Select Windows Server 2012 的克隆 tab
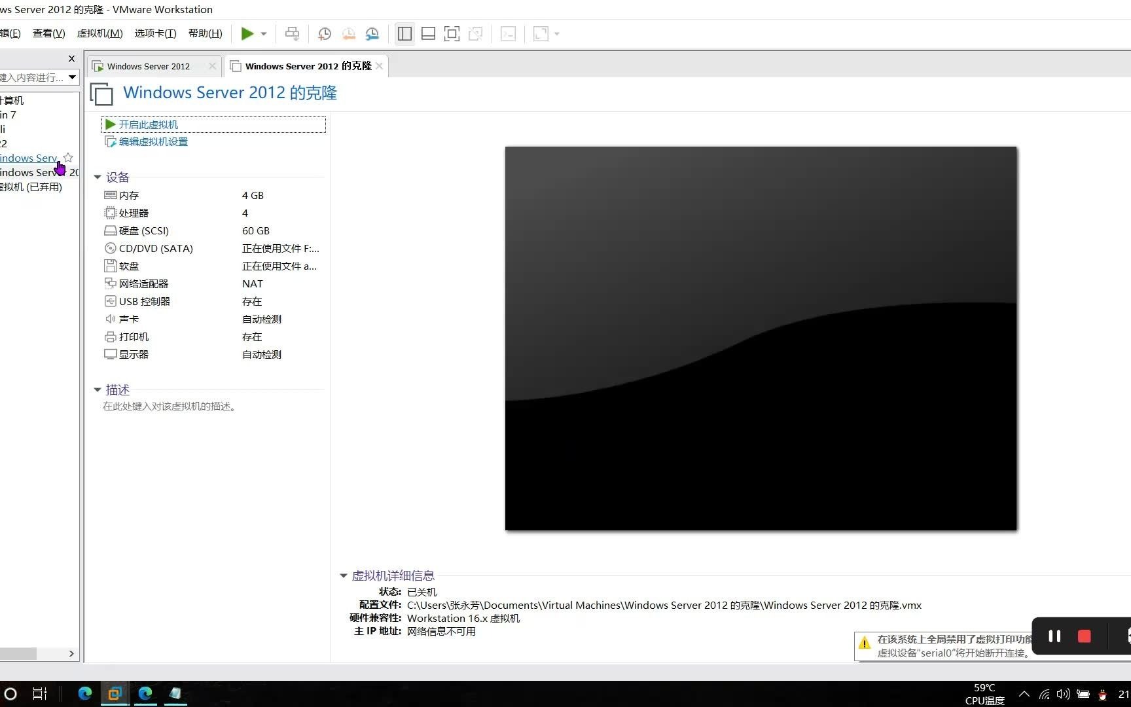Screen dimensions: 1131x707 pos(308,66)
